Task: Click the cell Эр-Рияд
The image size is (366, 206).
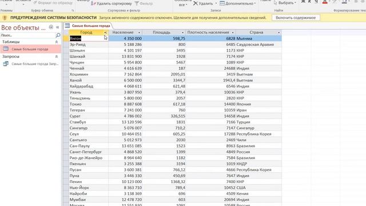Action: 89,45
